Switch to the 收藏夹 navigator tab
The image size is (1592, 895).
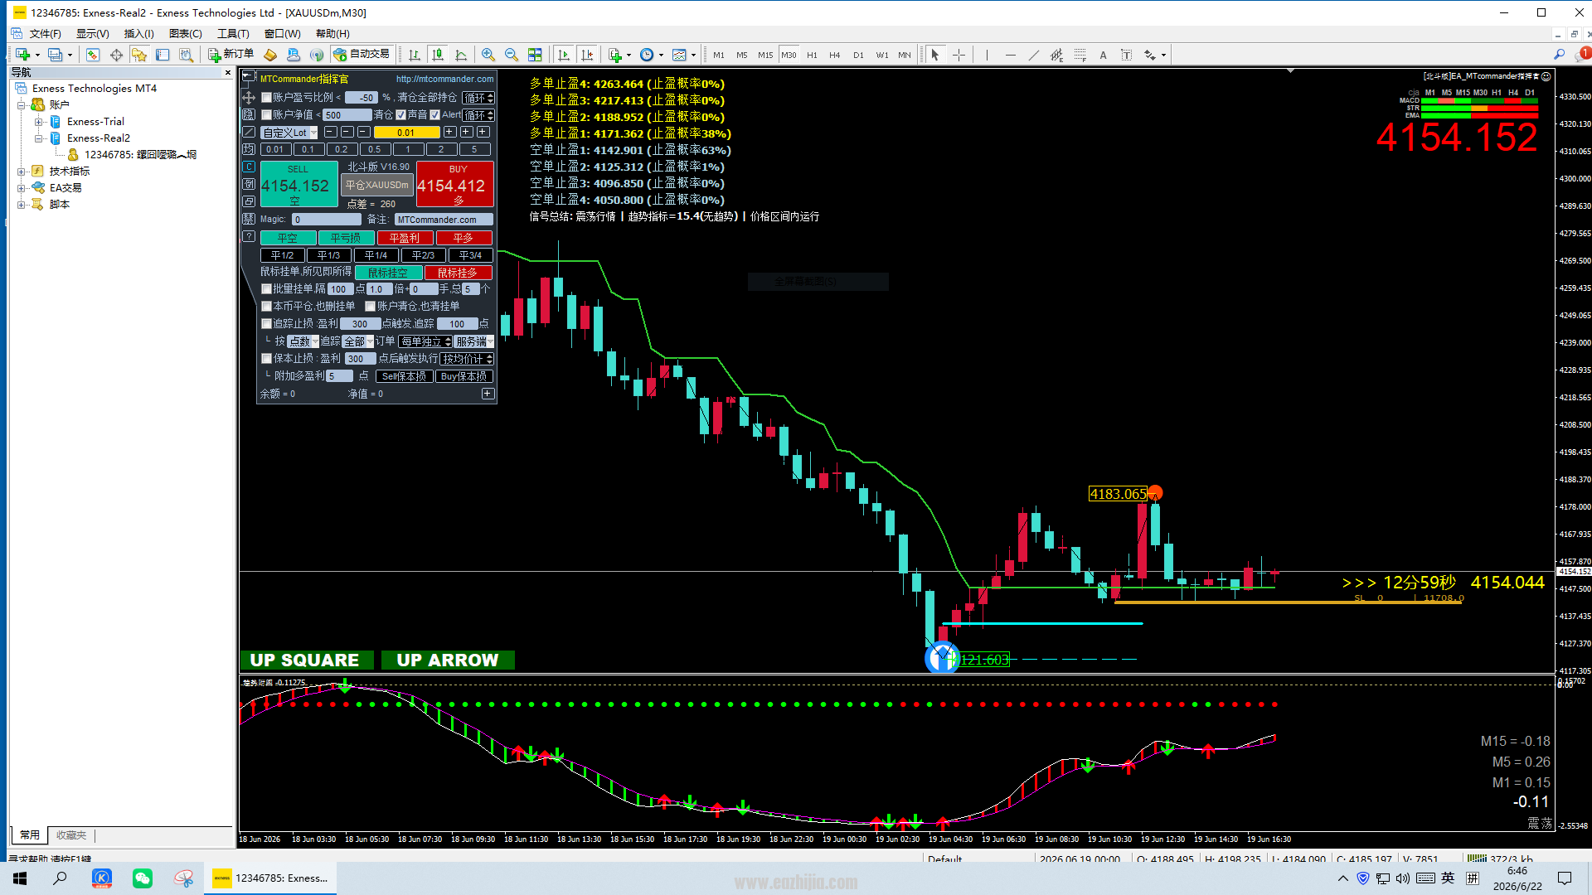71,835
